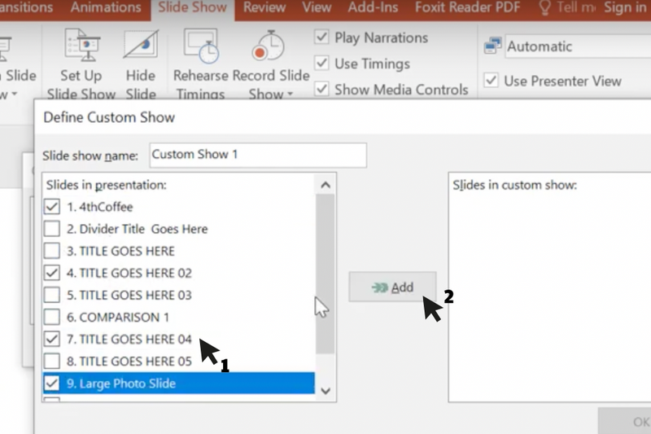Uncheck slide 4 TITLE GOES HERE 02
This screenshot has width=651, height=434.
pos(51,273)
